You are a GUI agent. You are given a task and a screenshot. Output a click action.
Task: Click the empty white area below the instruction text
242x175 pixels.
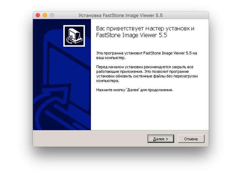click(x=150, y=111)
